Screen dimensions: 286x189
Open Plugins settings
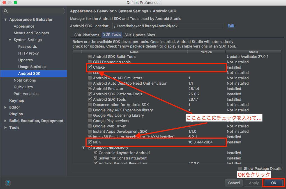[x=16, y=114]
